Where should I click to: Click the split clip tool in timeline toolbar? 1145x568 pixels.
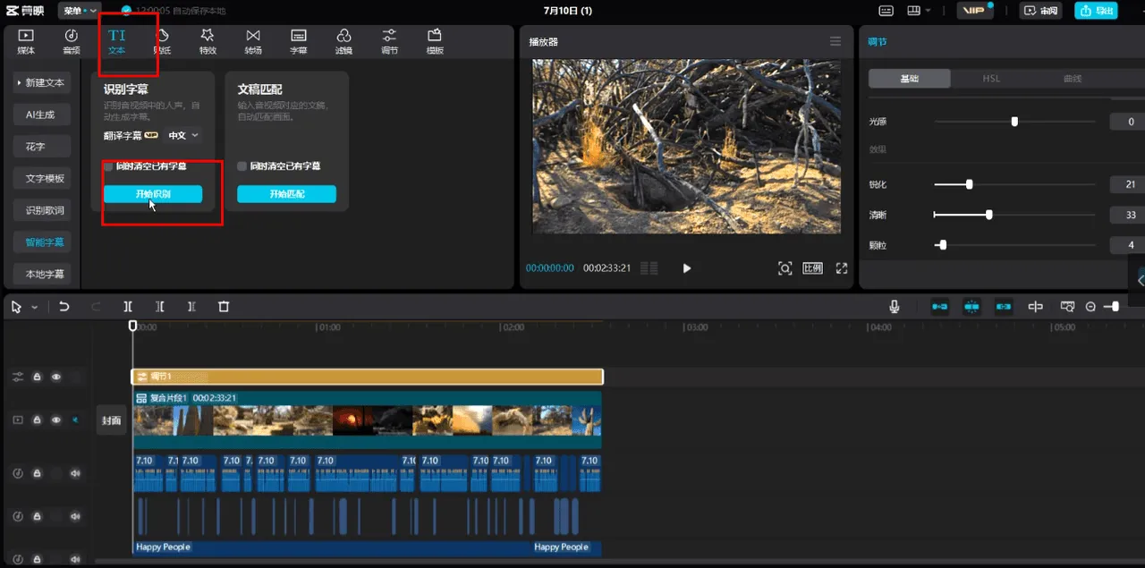pos(128,306)
